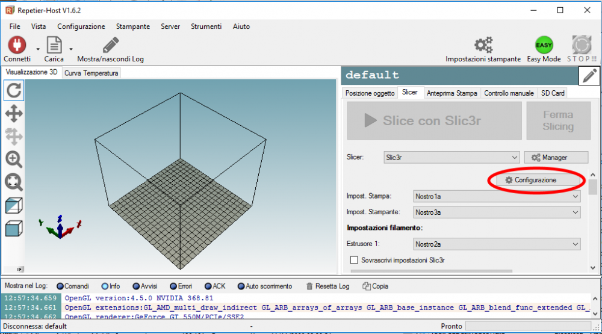Expand Impost. Stampa dropdown Nostro1a
The width and height of the screenshot is (602, 334).
[497, 196]
